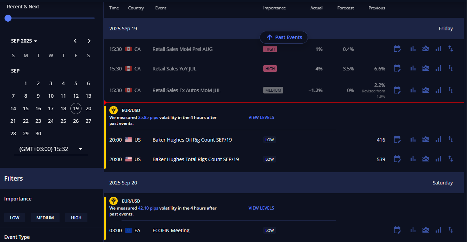Click the Past Events button
The width and height of the screenshot is (467, 242).
pos(284,37)
